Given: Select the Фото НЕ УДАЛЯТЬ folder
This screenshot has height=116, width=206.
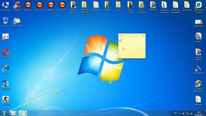Looking at the screenshot, I should tap(85, 7).
